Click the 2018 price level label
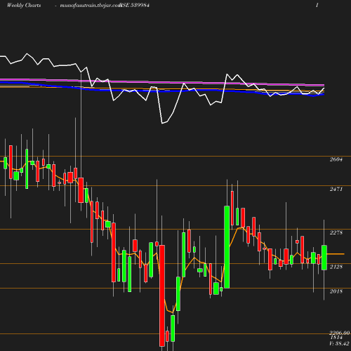The height and width of the screenshot is (351, 351). (x=336, y=291)
